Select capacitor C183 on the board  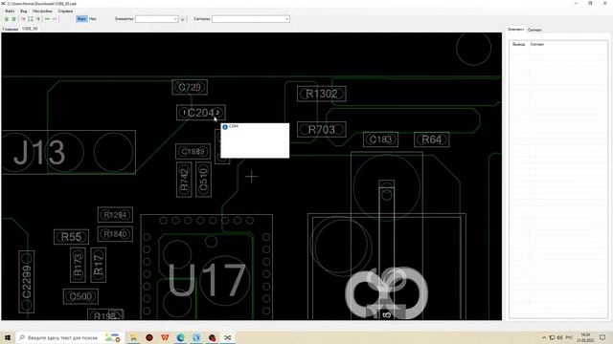click(x=380, y=140)
